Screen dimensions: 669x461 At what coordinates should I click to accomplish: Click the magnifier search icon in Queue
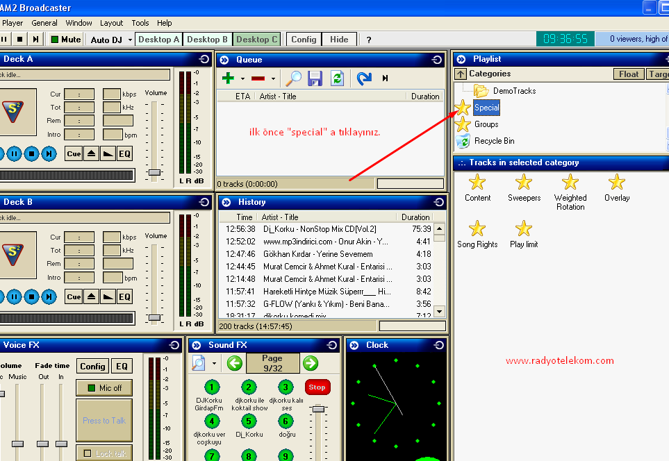pos(295,78)
